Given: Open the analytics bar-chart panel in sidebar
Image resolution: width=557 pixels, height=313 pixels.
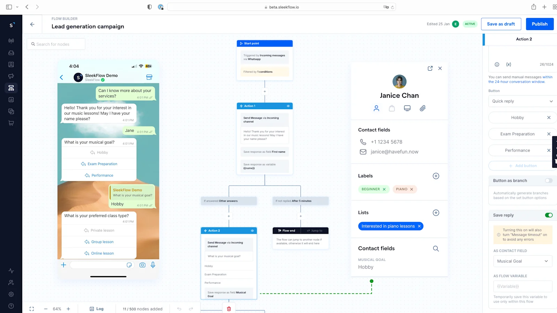Looking at the screenshot, I should [11, 99].
